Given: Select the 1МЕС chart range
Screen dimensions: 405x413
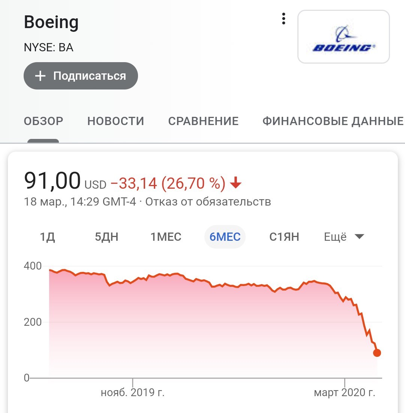Looking at the screenshot, I should click(166, 237).
